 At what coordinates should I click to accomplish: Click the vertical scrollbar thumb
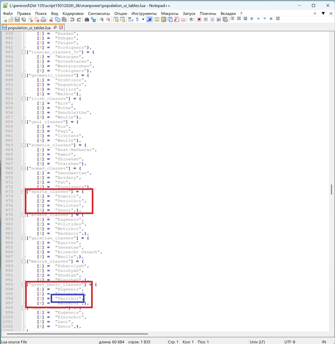[x=332, y=189]
